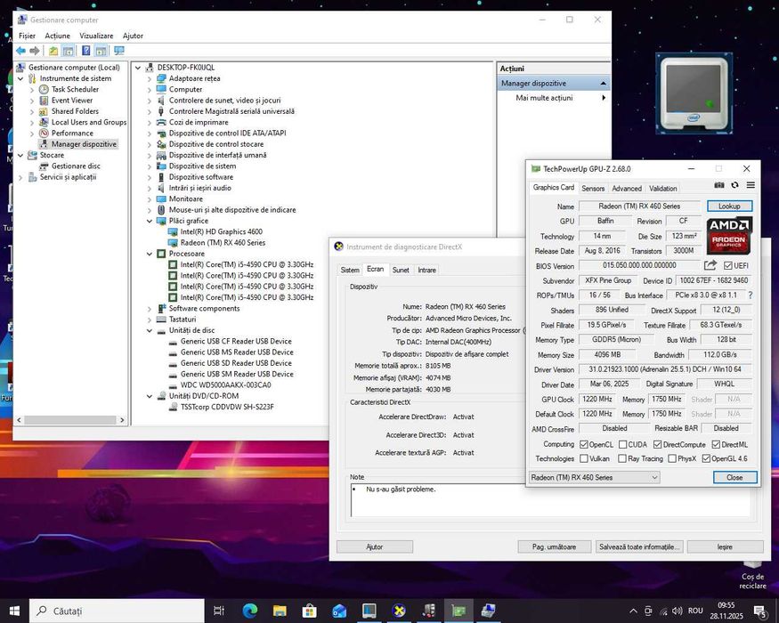
Task: Toggle the PhysX checkbox
Action: 672,458
